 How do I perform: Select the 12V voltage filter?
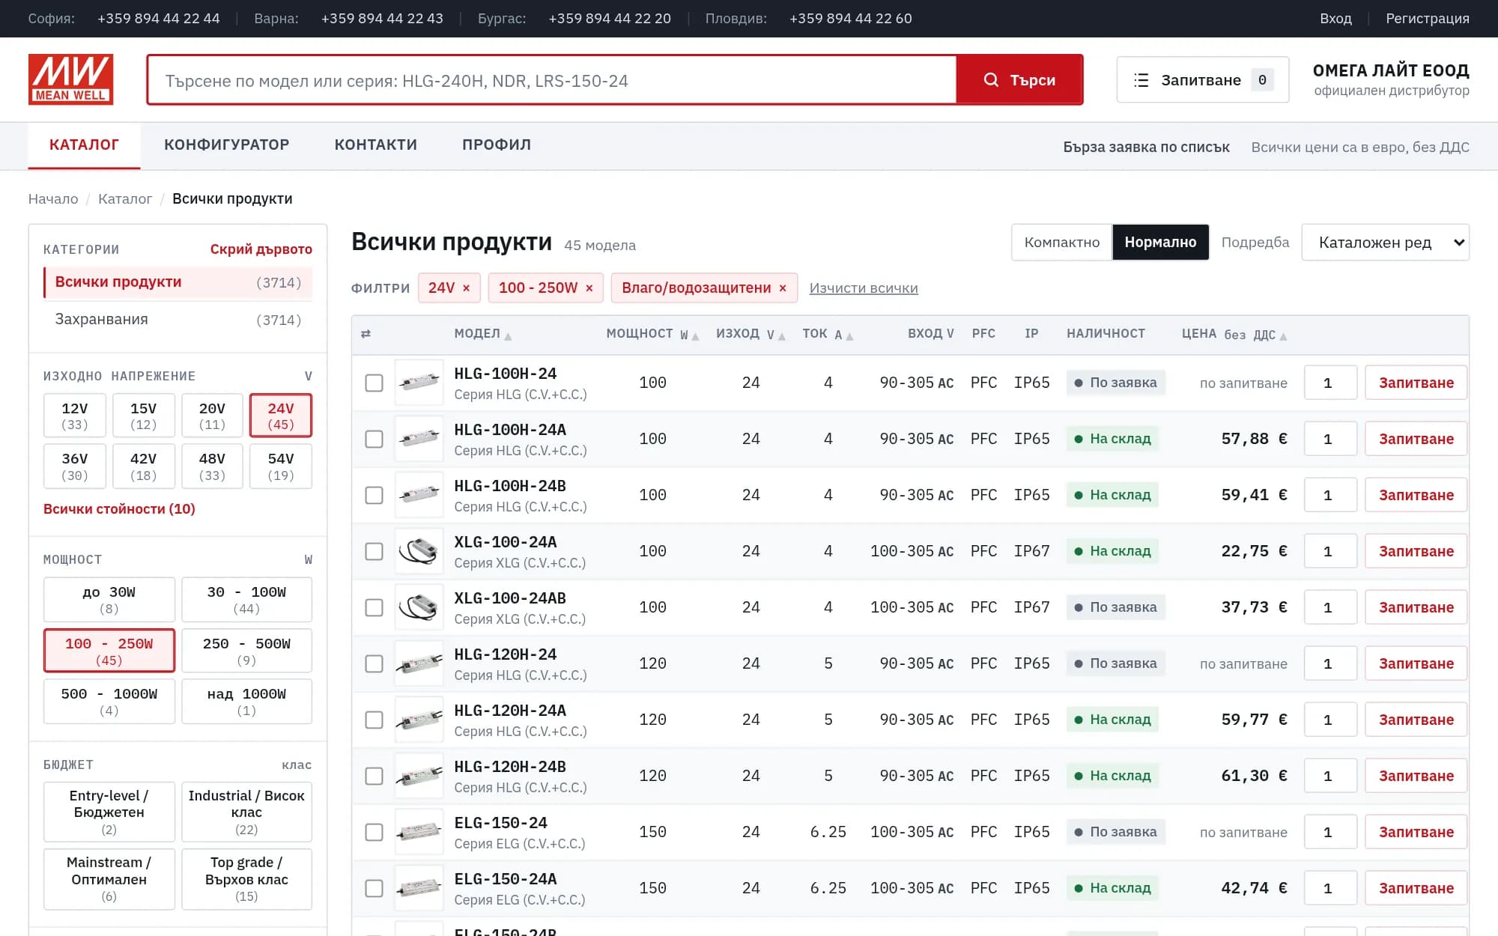click(x=74, y=416)
